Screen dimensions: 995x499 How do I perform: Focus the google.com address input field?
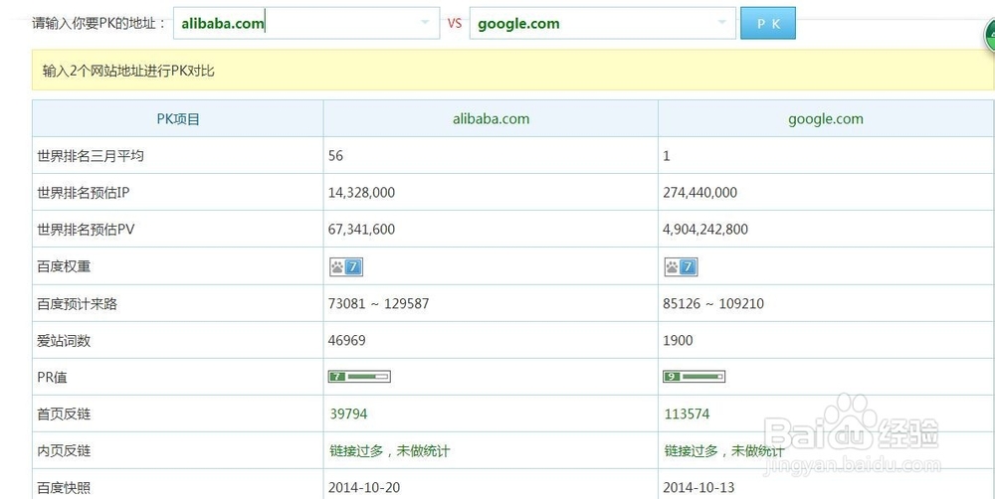pos(592,24)
